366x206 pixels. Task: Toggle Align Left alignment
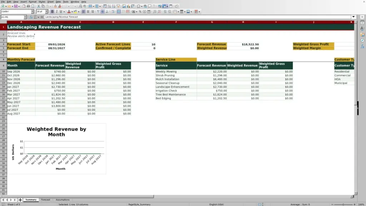click(x=84, y=12)
